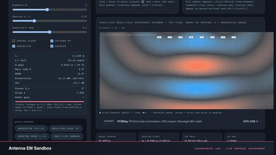Click the Quick Presets heading
Viewport: 276px width, 155px height.
coord(24,122)
